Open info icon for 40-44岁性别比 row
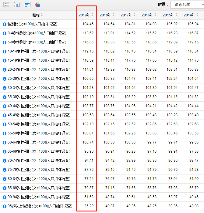 [x=5, y=106]
